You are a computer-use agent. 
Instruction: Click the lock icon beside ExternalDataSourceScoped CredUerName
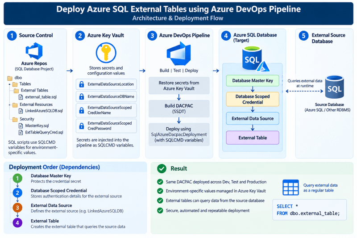[82, 110]
